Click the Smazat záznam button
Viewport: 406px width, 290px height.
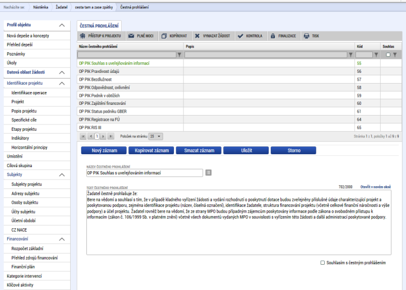(199, 150)
